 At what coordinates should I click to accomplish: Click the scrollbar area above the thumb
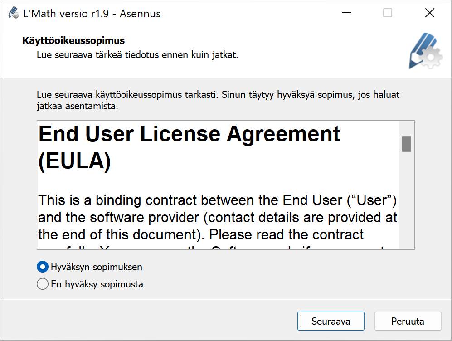point(406,129)
